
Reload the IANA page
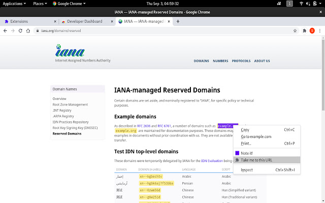click(20, 30)
